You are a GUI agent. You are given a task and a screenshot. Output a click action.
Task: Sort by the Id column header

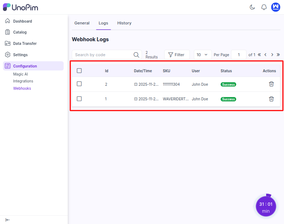click(106, 71)
